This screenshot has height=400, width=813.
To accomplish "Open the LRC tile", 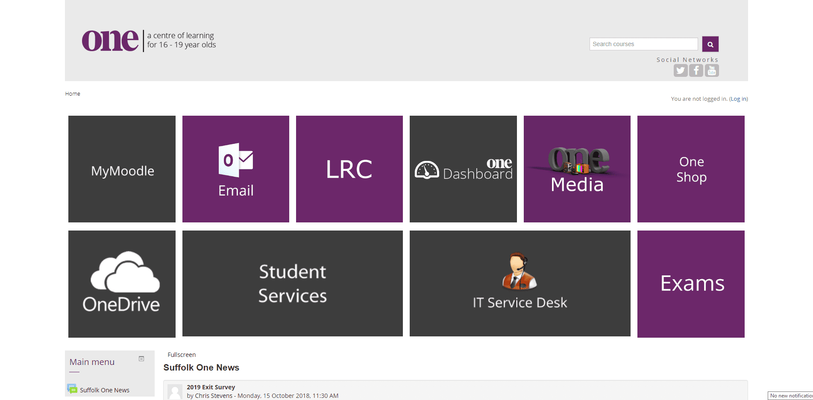I will [349, 169].
